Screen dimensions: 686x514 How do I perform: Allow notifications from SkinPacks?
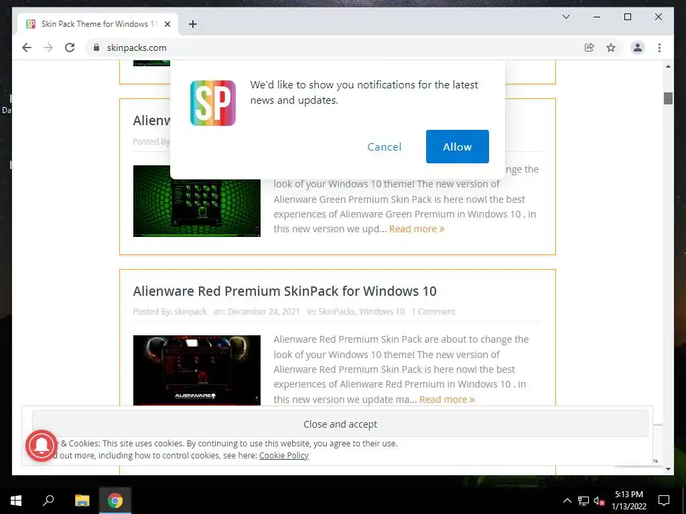click(457, 147)
